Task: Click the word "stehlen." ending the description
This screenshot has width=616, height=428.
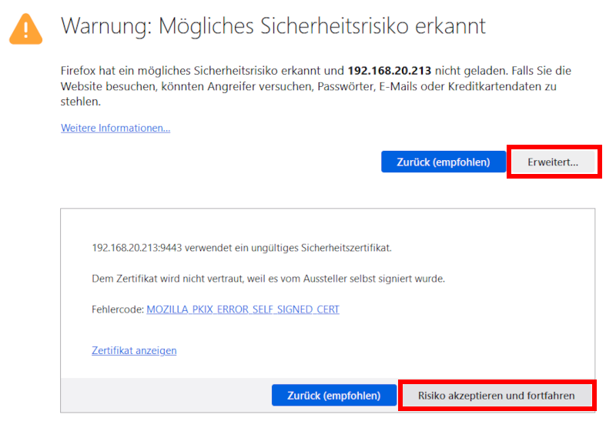Action: tap(80, 102)
